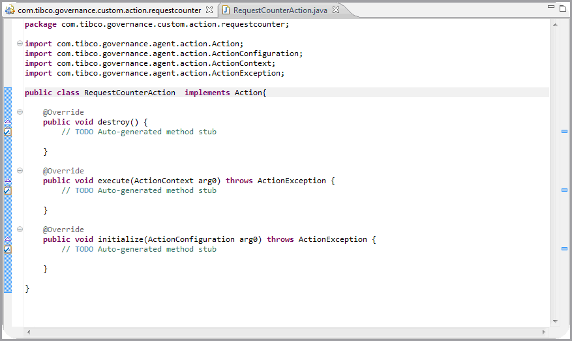The width and height of the screenshot is (572, 341).
Task: Click TODO task marker in execute() method
Action: tap(7, 190)
